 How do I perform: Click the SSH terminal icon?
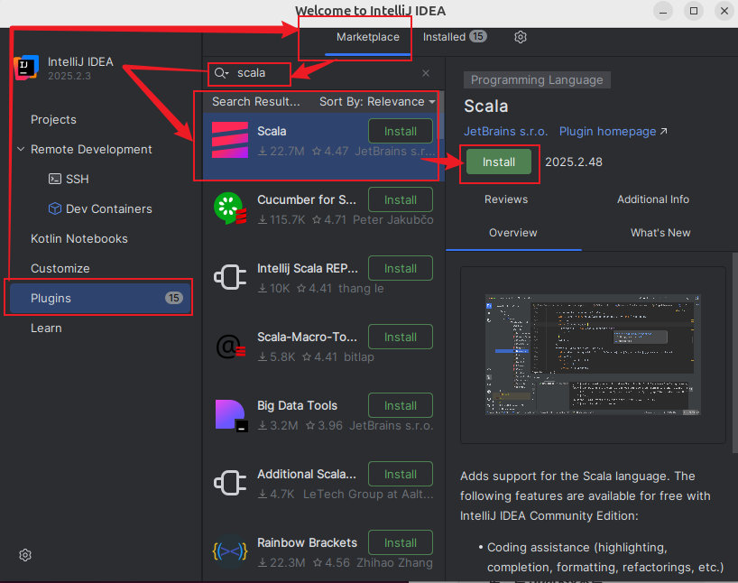[x=55, y=179]
